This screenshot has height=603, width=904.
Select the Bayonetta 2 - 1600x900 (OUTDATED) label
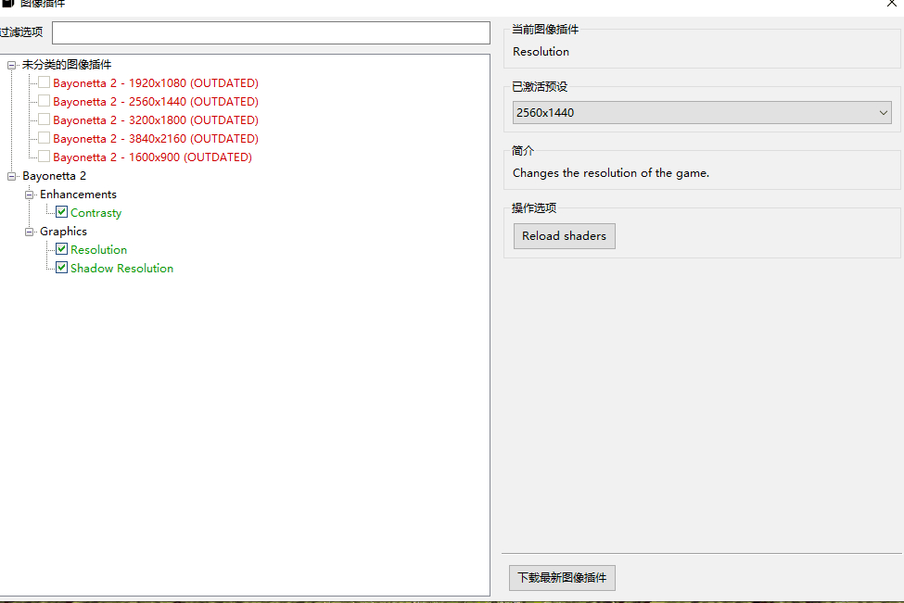coord(152,157)
